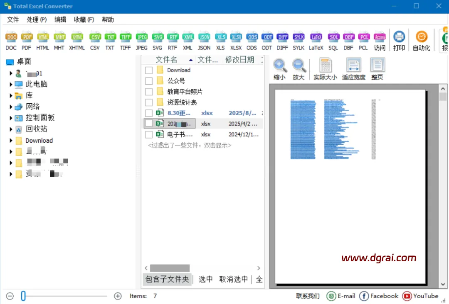Viewport: 449px width, 304px height.
Task: Fit preview with 适应宽度
Action: pos(354,69)
